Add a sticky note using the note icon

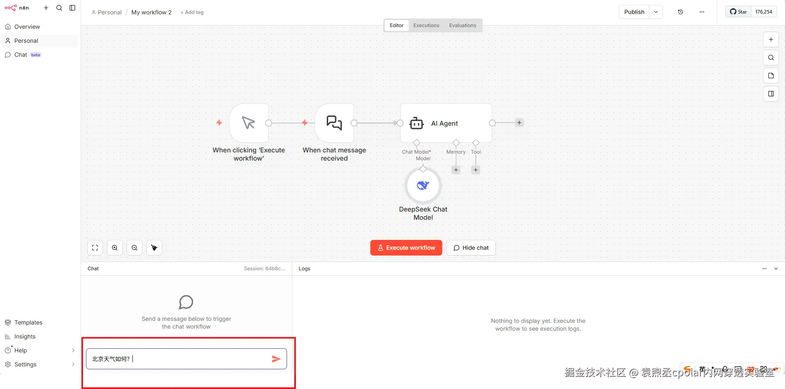pos(771,76)
